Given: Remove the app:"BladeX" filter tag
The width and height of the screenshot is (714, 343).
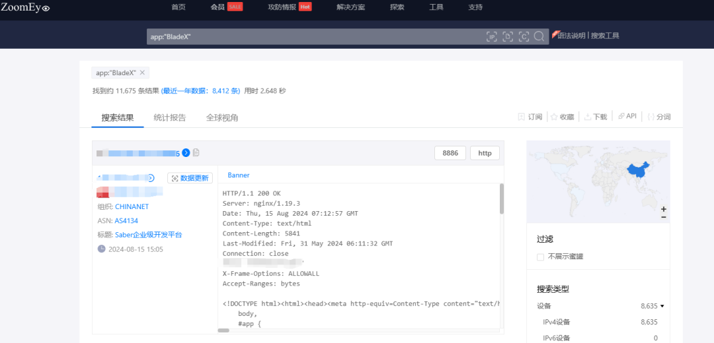Looking at the screenshot, I should pos(142,73).
